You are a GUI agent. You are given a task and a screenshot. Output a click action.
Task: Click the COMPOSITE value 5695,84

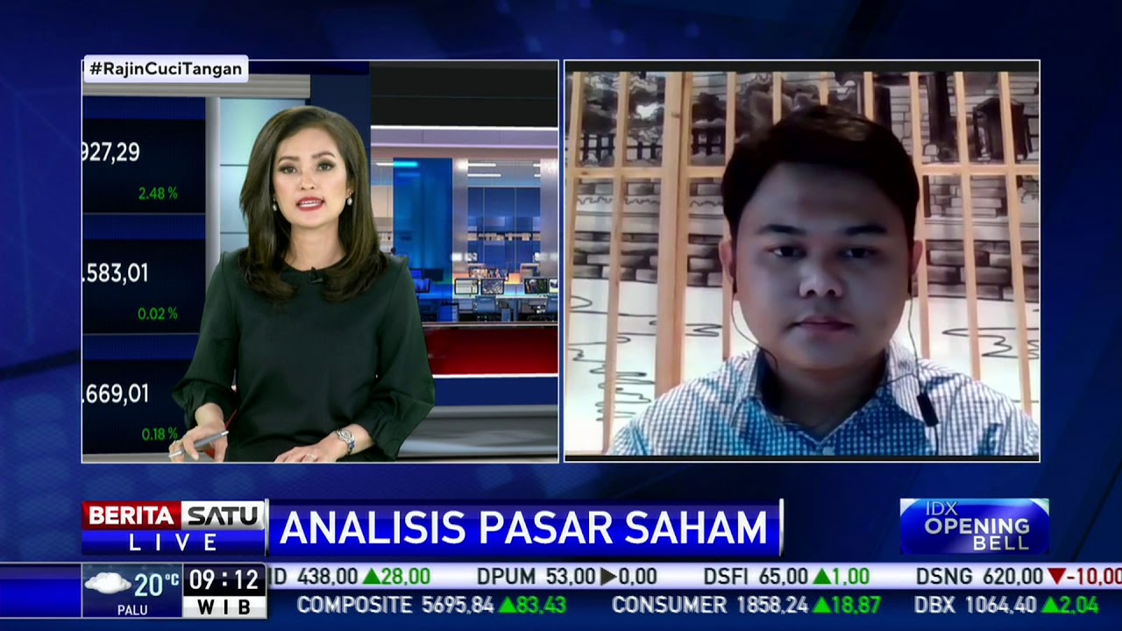(x=458, y=605)
